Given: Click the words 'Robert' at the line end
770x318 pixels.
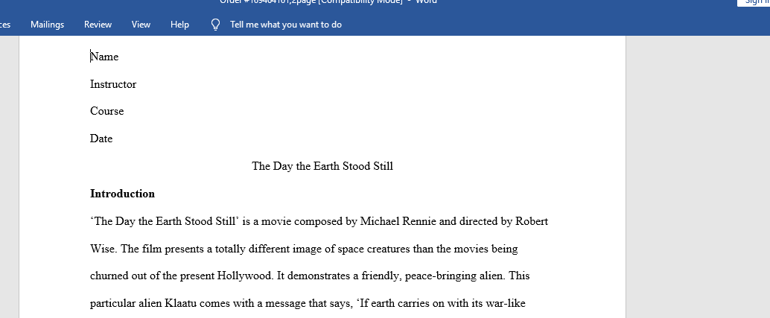Looking at the screenshot, I should pyautogui.click(x=532, y=221).
